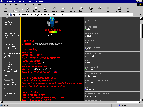
Task: Open the Tools menu
Action: pos(32,4)
